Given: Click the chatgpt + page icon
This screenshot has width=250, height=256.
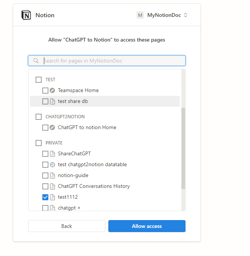Looking at the screenshot, I should pos(52,208).
